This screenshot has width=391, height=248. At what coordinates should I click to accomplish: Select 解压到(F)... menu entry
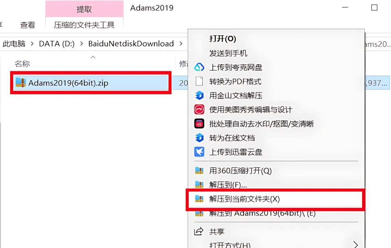pos(228,185)
